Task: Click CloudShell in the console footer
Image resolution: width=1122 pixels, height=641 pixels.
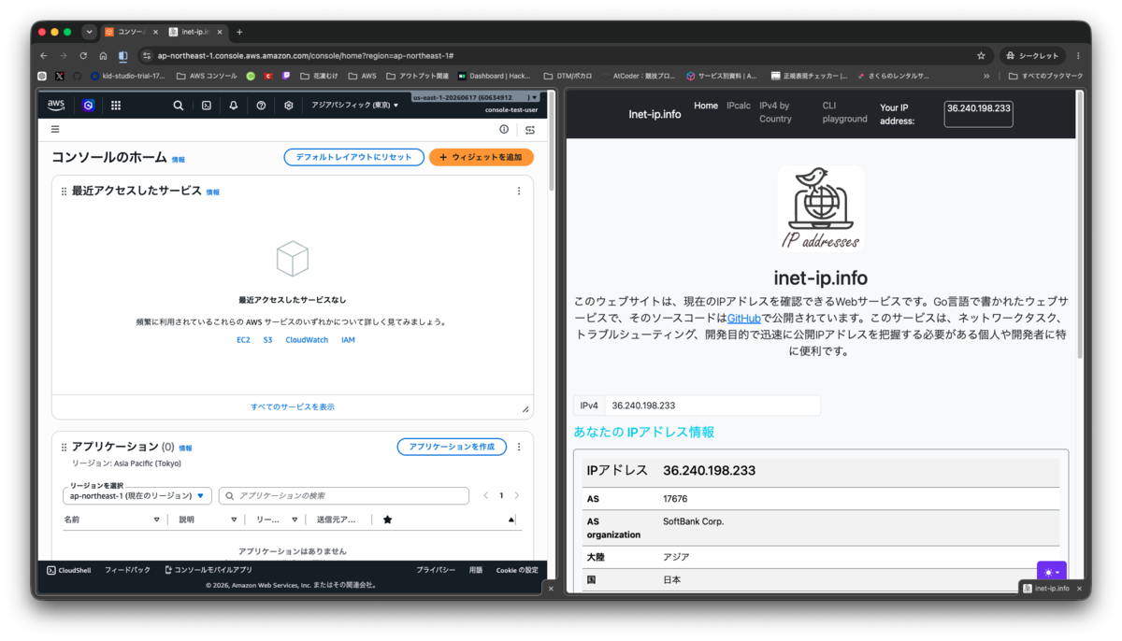Action: point(69,570)
